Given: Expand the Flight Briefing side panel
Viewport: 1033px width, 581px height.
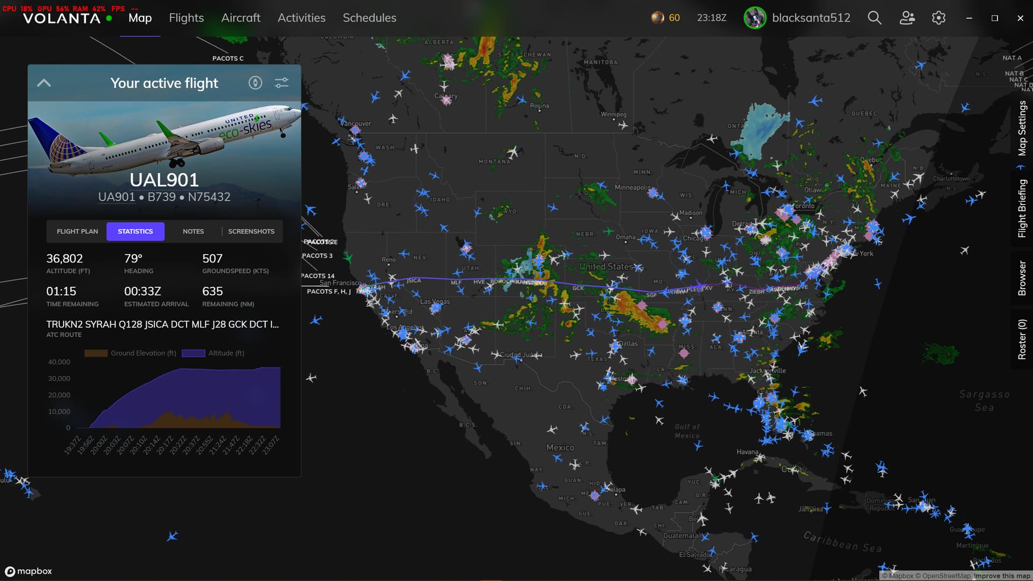Looking at the screenshot, I should pos(1022,208).
